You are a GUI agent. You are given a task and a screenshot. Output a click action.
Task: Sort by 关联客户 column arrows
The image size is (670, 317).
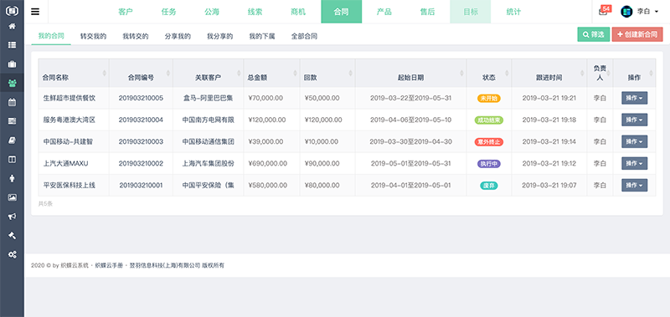click(239, 74)
